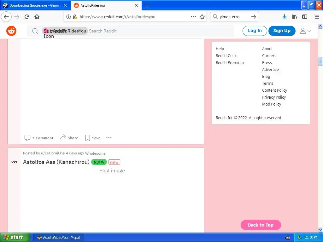Click the Log In button
The height and width of the screenshot is (242, 323).
pos(255,31)
